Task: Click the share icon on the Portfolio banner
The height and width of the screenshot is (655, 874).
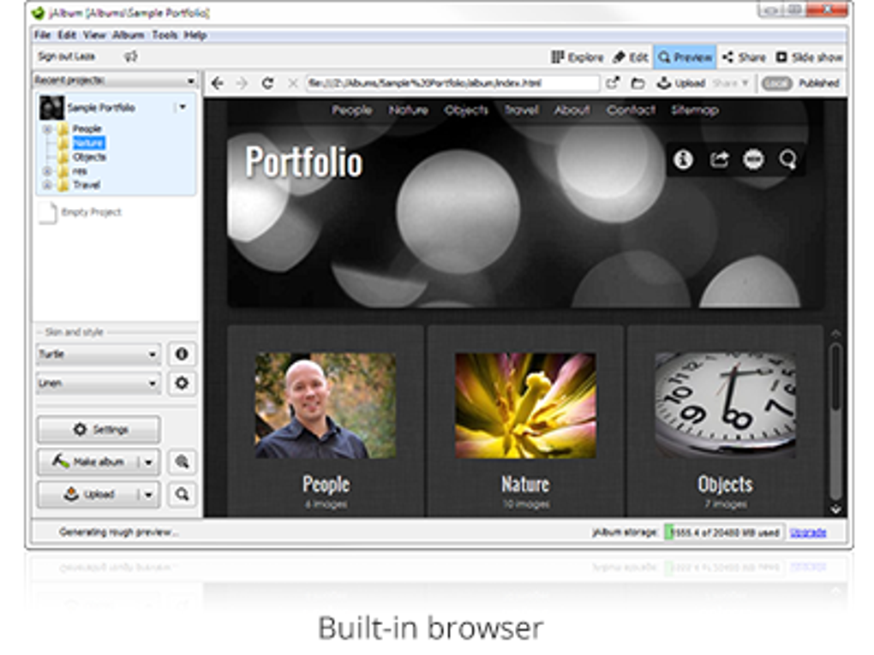Action: 719,160
